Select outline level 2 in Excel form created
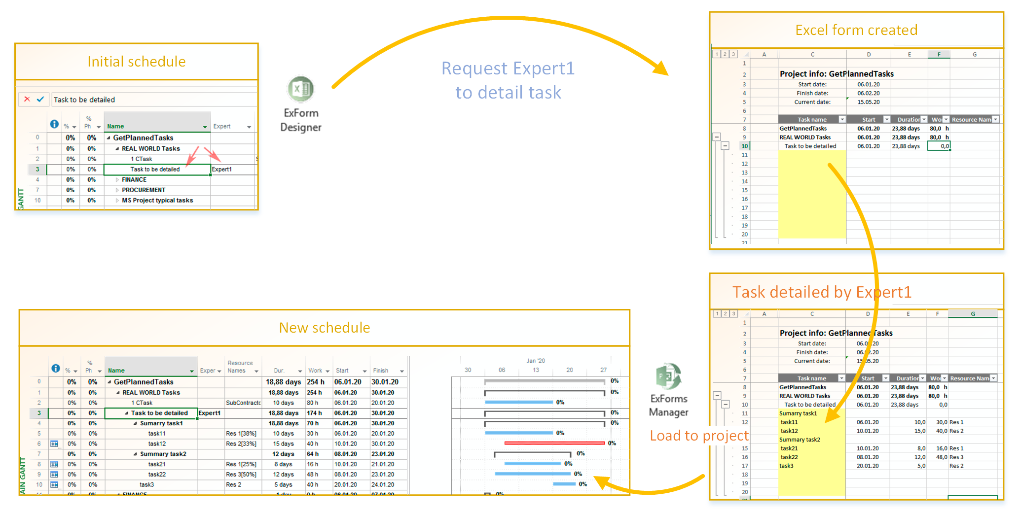The width and height of the screenshot is (1020, 511). coord(725,54)
